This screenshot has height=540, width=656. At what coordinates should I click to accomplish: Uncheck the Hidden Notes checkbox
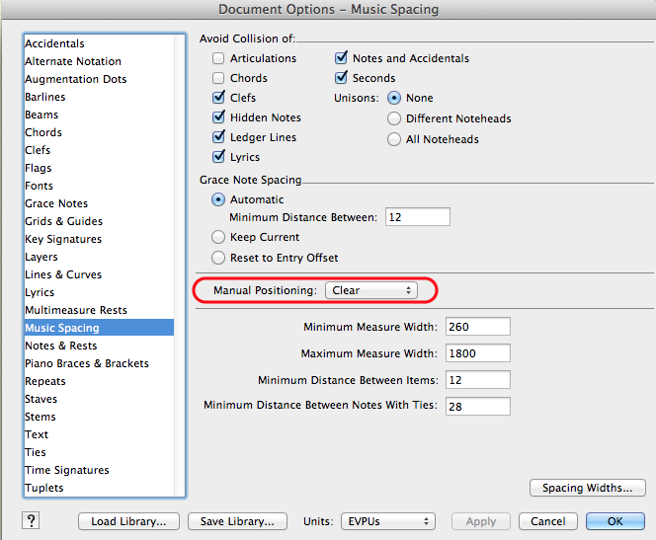[218, 117]
